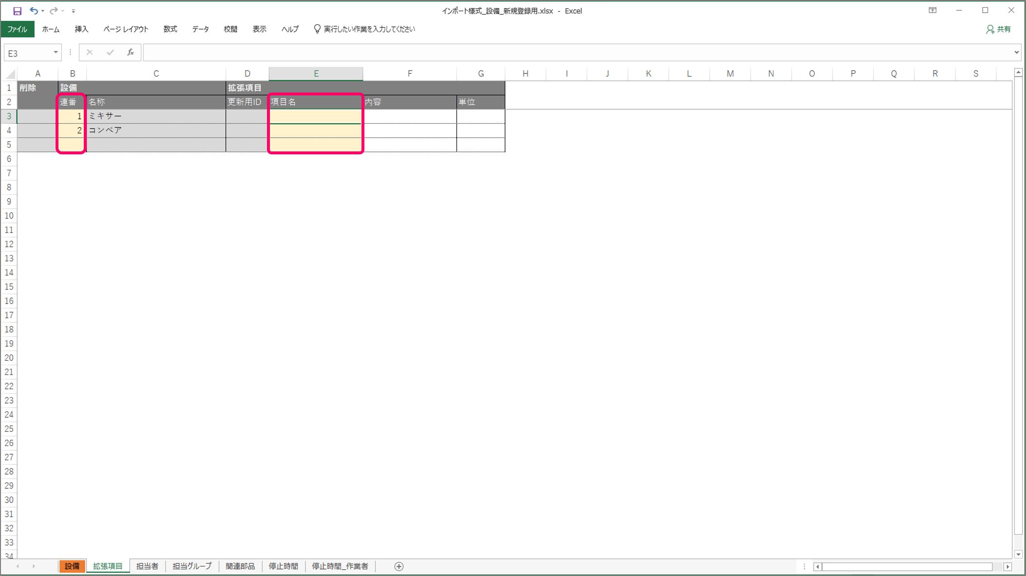Open the 設備 sheet tab
Viewport: 1026px width, 576px height.
72,566
